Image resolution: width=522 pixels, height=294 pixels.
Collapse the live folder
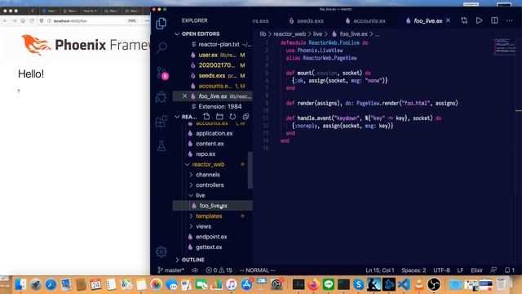pos(200,195)
